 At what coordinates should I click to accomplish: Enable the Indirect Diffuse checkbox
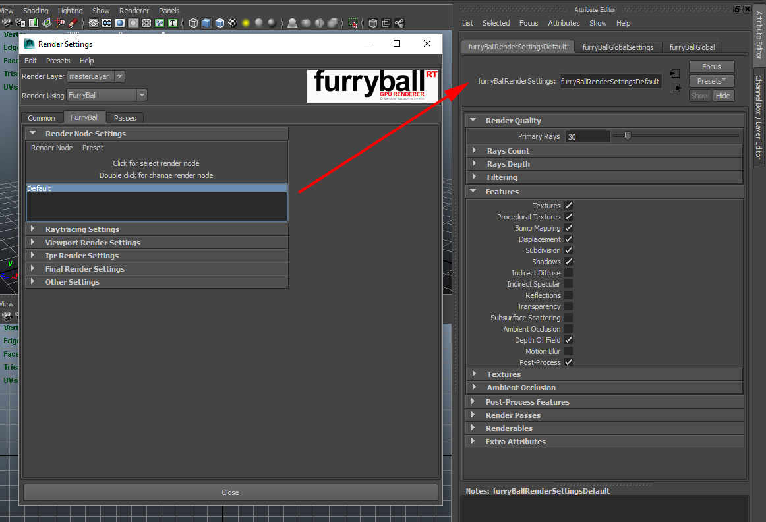pos(569,273)
